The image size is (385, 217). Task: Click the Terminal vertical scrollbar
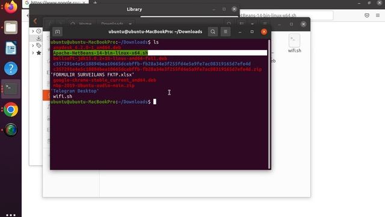pyautogui.click(x=269, y=104)
